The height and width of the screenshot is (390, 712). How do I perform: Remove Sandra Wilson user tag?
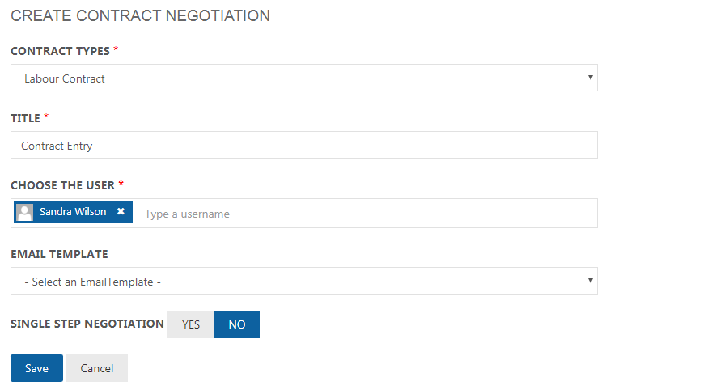121,211
